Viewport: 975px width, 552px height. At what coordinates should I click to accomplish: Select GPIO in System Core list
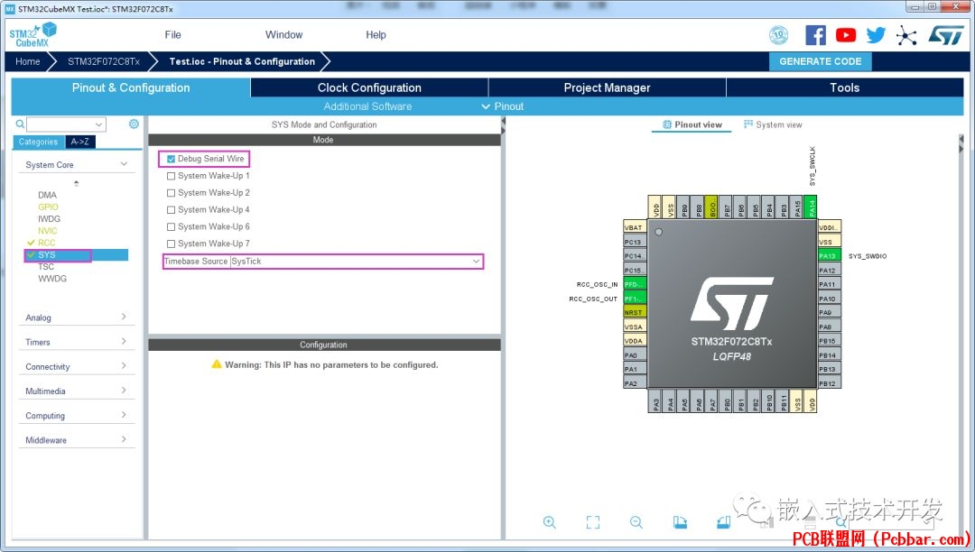tap(48, 207)
